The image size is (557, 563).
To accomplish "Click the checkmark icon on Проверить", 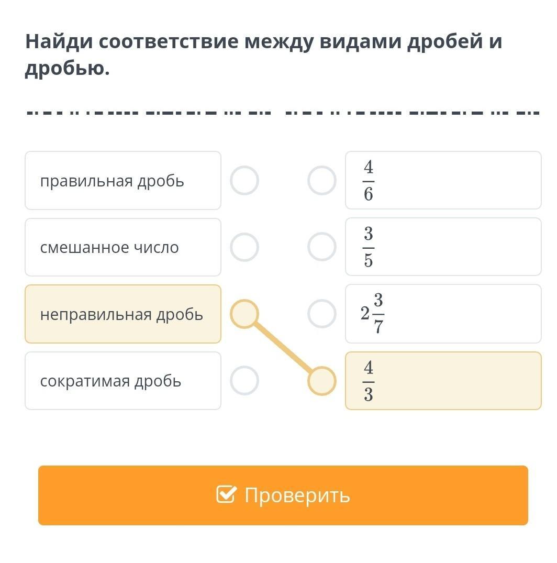I will [x=226, y=494].
